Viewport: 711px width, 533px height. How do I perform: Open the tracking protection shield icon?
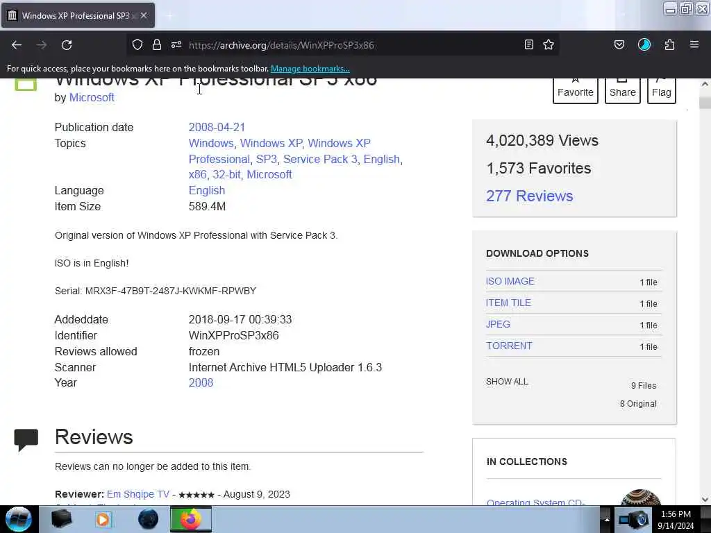[x=137, y=44]
